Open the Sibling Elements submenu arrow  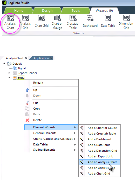pos(75,150)
